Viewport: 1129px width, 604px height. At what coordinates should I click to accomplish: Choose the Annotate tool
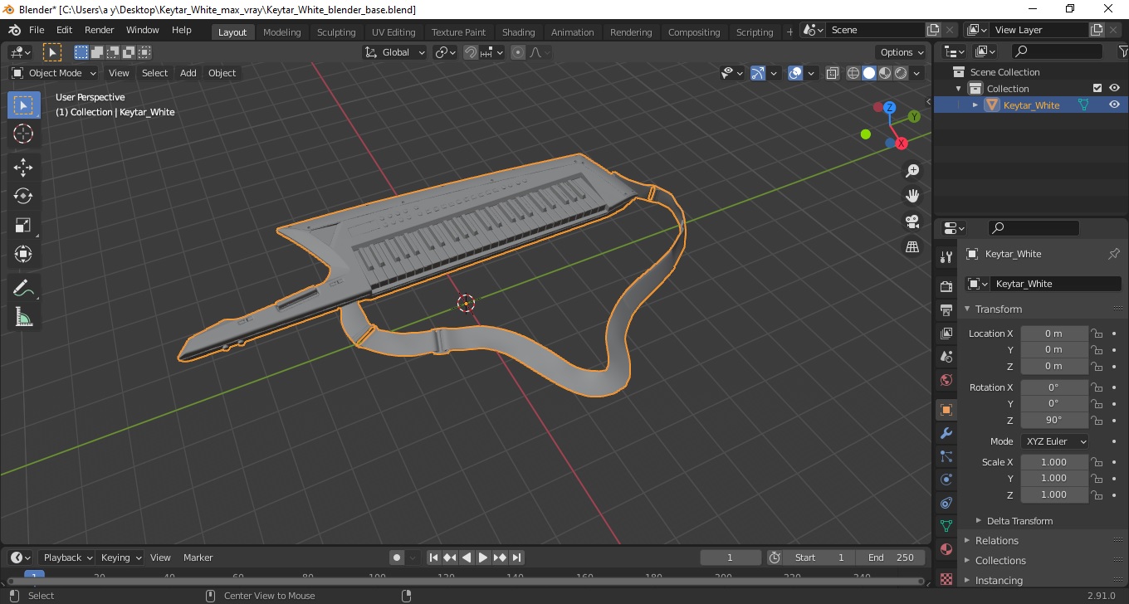pos(23,289)
